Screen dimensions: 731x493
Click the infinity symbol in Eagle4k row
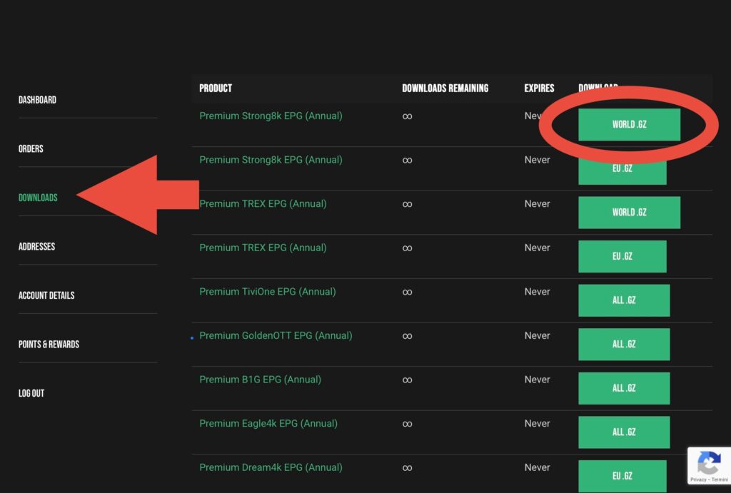[407, 424]
